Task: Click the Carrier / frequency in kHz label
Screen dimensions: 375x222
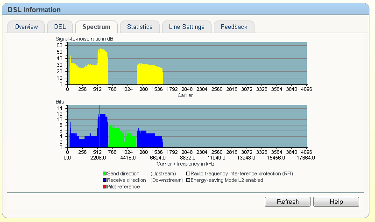Action: 185,164
